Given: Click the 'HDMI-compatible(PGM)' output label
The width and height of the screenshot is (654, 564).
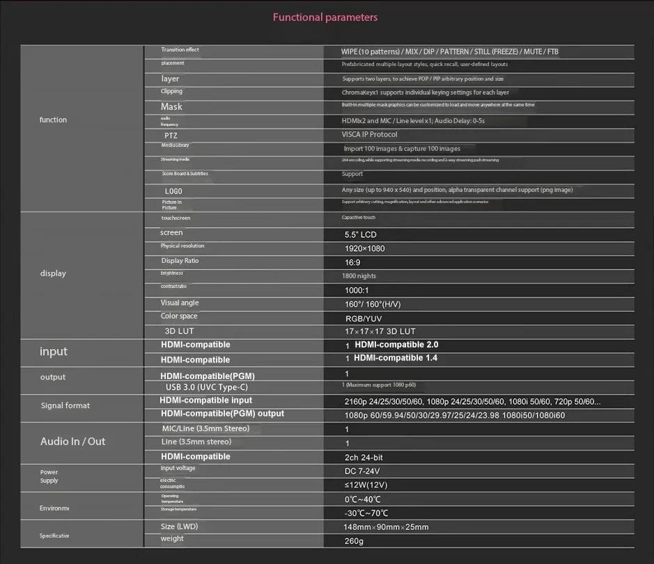Looking at the screenshot, I should pos(208,376).
